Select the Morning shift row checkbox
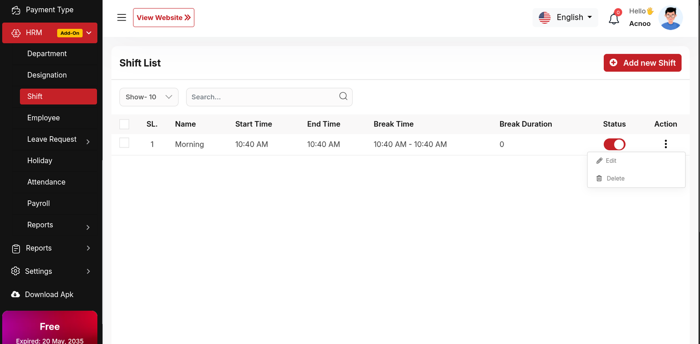Viewport: 700px width, 344px height. click(124, 143)
